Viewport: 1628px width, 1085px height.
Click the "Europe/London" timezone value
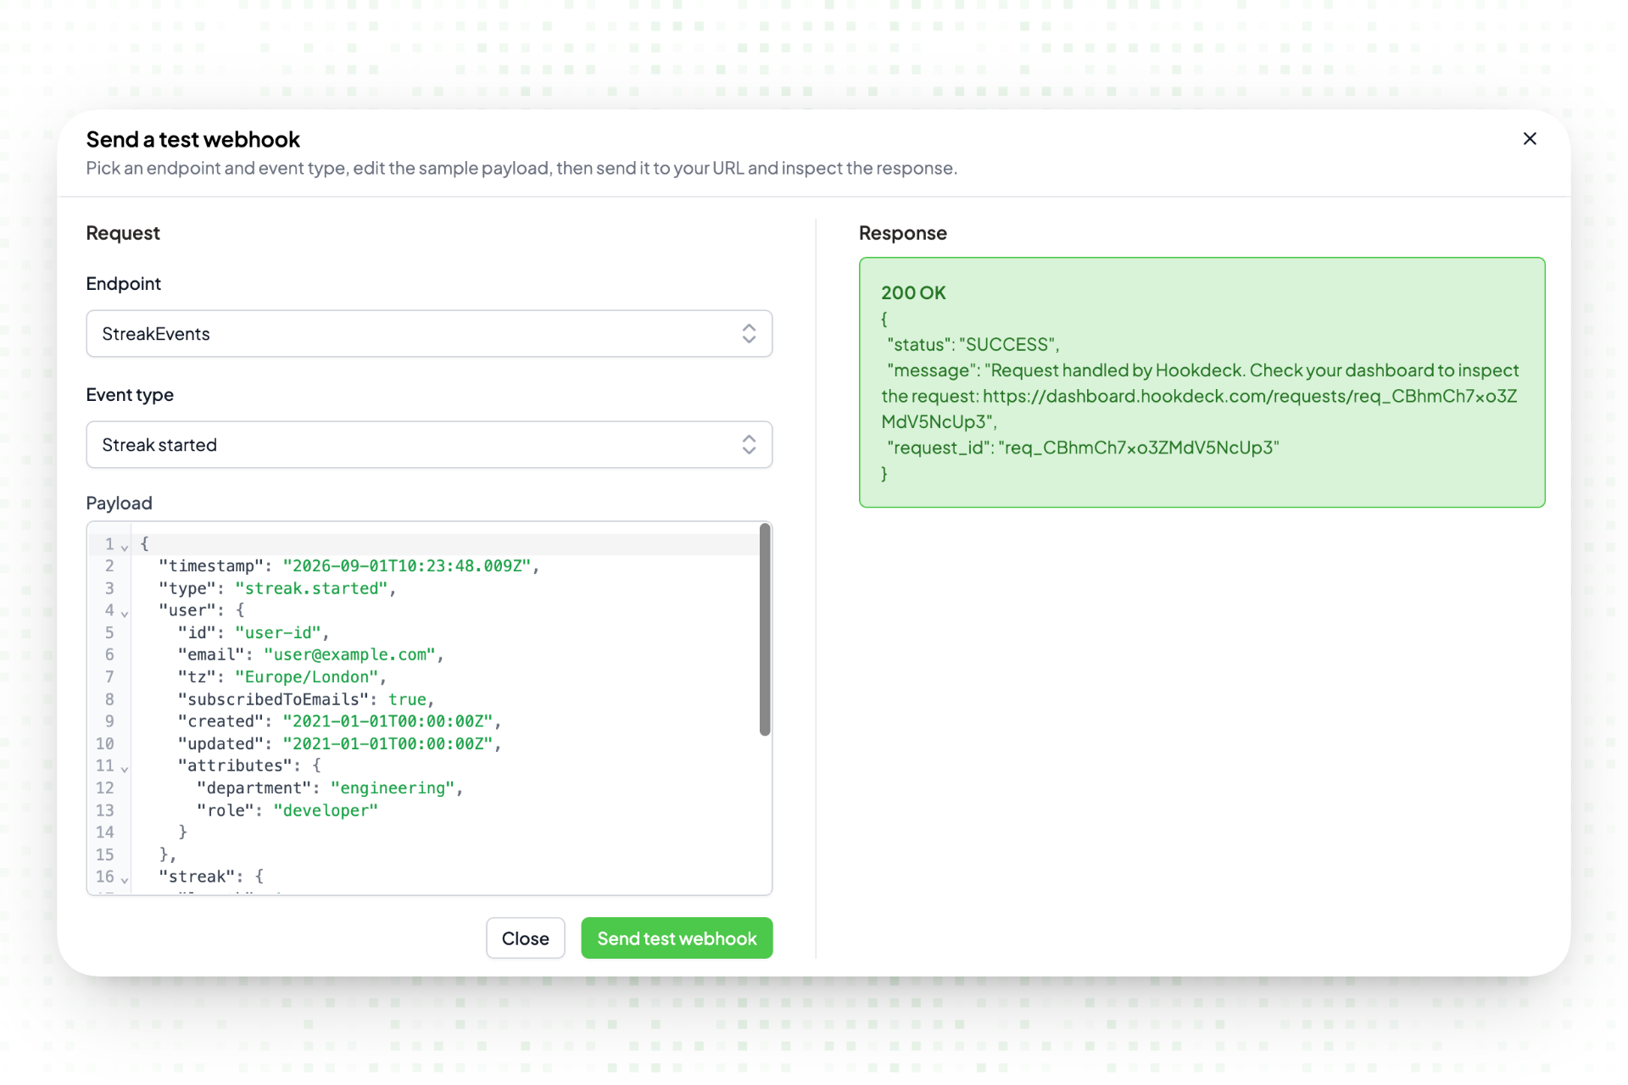pos(307,676)
